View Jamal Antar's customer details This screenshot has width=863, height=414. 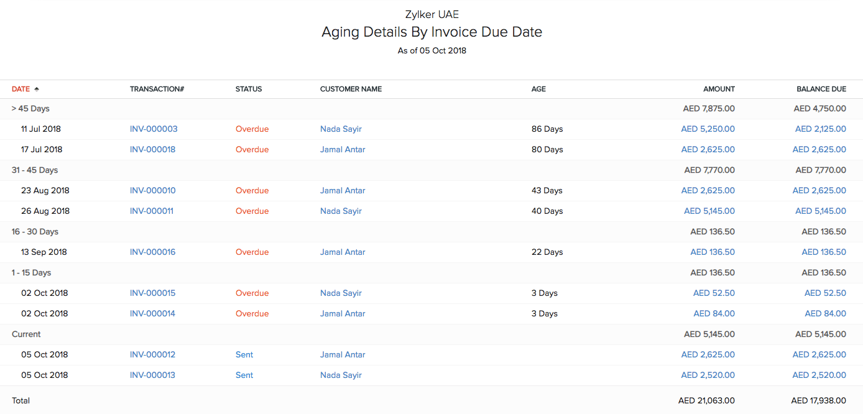343,149
